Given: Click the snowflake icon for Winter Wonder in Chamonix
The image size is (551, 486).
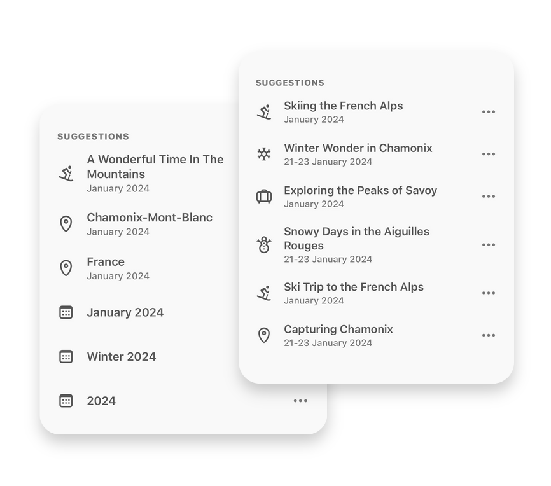Looking at the screenshot, I should pyautogui.click(x=264, y=154).
